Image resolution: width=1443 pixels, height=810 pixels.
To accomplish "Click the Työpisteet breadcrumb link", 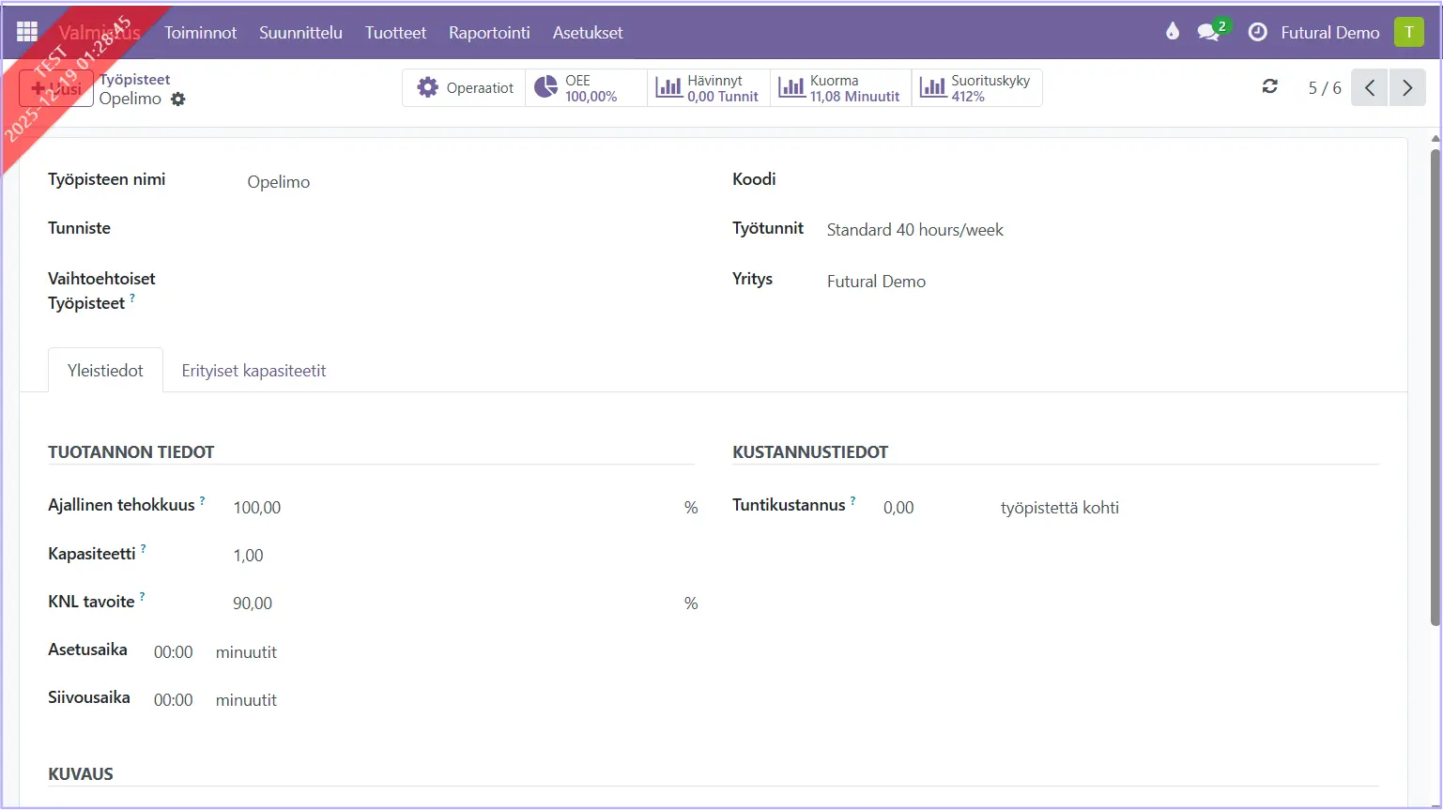I will click(135, 80).
